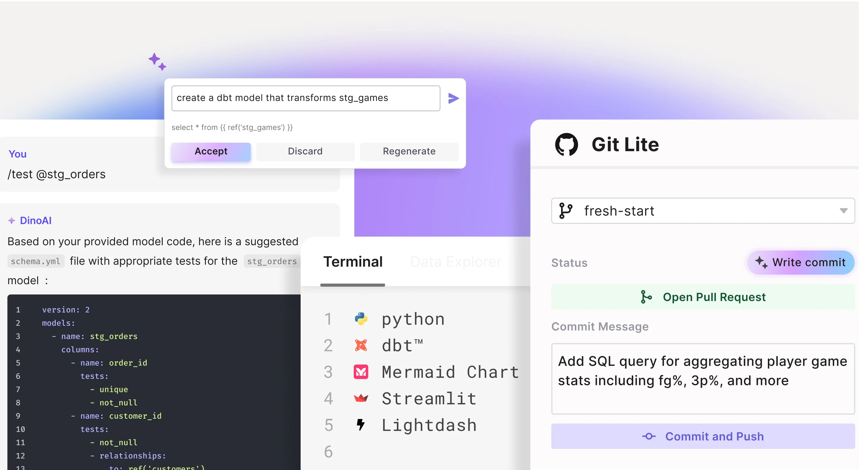
Task: Expand the fresh-start branch dropdown arrow
Action: (843, 211)
